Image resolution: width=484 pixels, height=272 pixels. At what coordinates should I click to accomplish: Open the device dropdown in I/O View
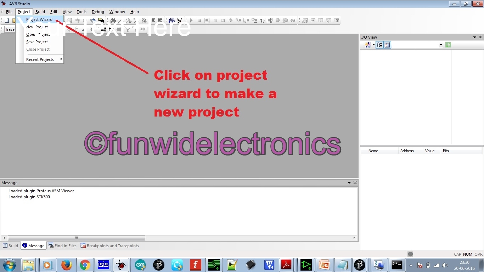coord(441,45)
